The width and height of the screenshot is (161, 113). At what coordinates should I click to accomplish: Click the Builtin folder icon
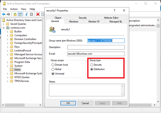pos(12,31)
